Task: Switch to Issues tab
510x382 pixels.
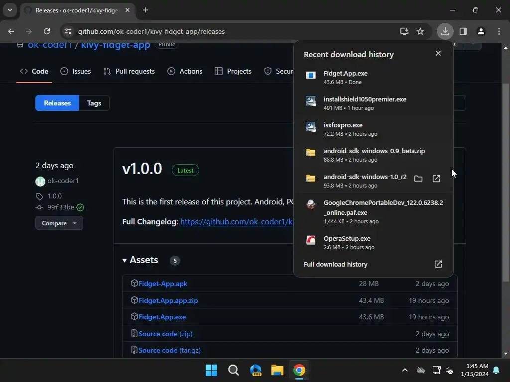Action: pos(76,71)
